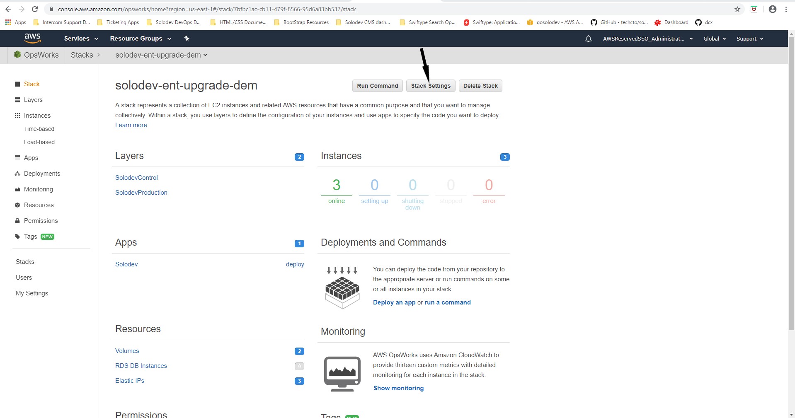Click the Solodev app link
795x418 pixels.
[x=126, y=264]
